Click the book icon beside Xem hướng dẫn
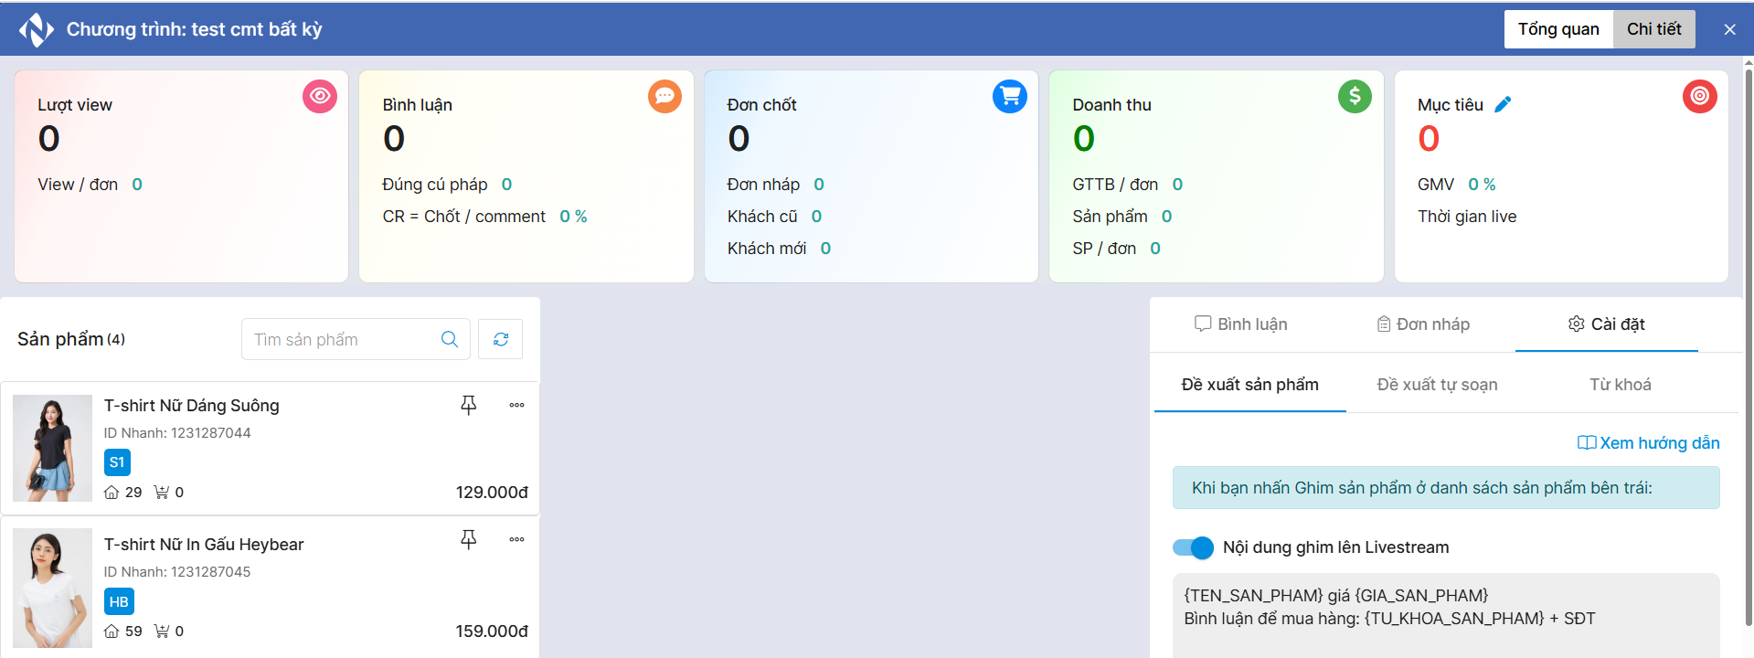Image resolution: width=1754 pixels, height=658 pixels. 1587,443
